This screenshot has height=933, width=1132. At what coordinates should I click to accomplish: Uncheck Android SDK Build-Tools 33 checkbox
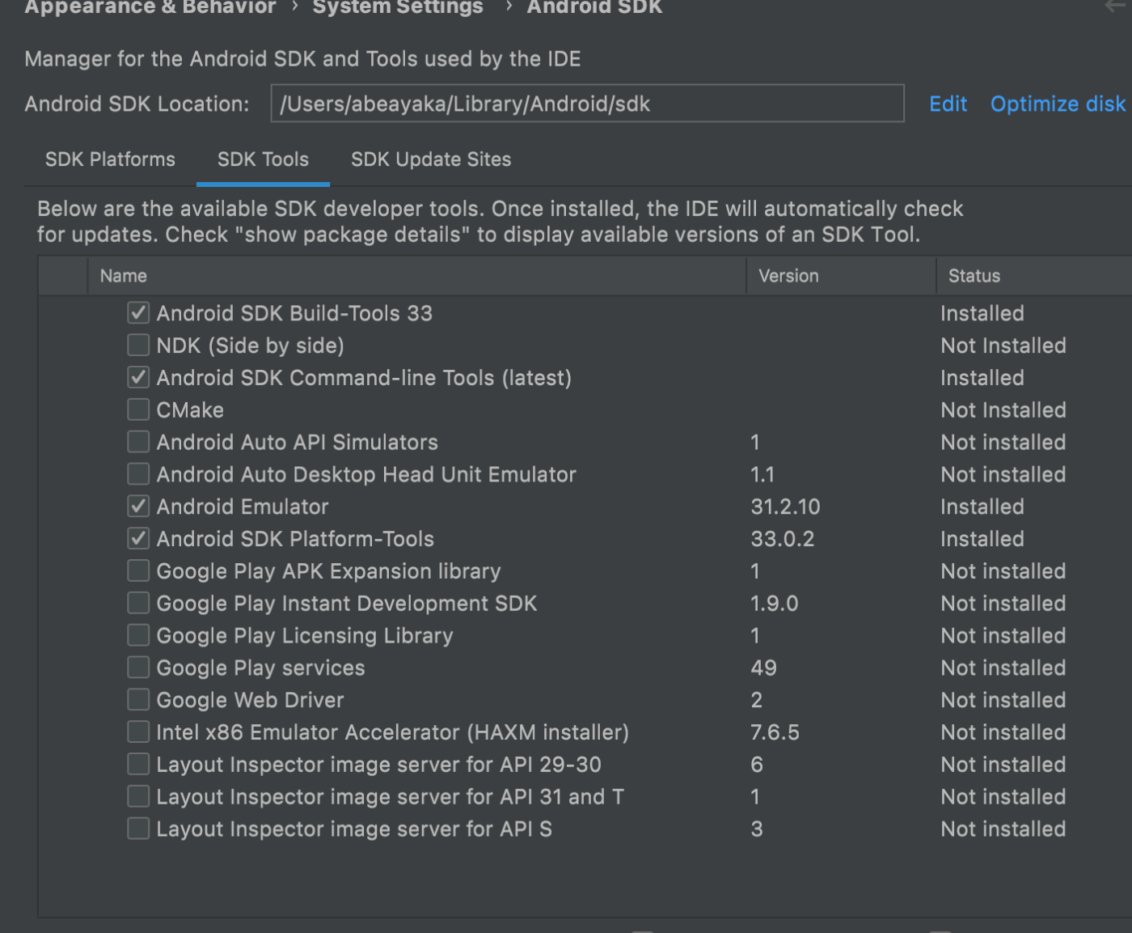click(x=138, y=312)
